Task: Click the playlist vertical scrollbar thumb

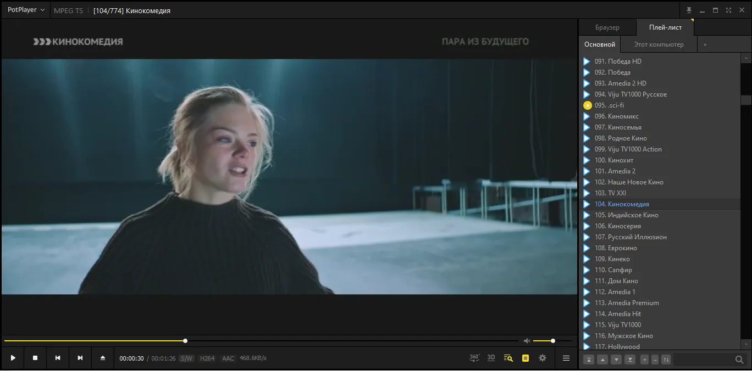Action: coord(746,100)
